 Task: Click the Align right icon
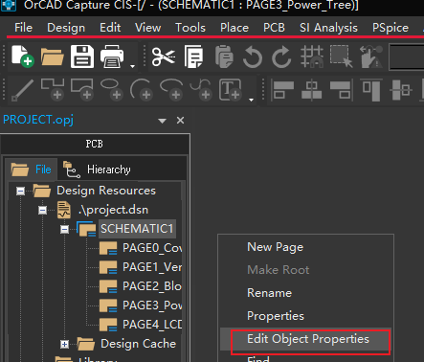click(x=341, y=90)
